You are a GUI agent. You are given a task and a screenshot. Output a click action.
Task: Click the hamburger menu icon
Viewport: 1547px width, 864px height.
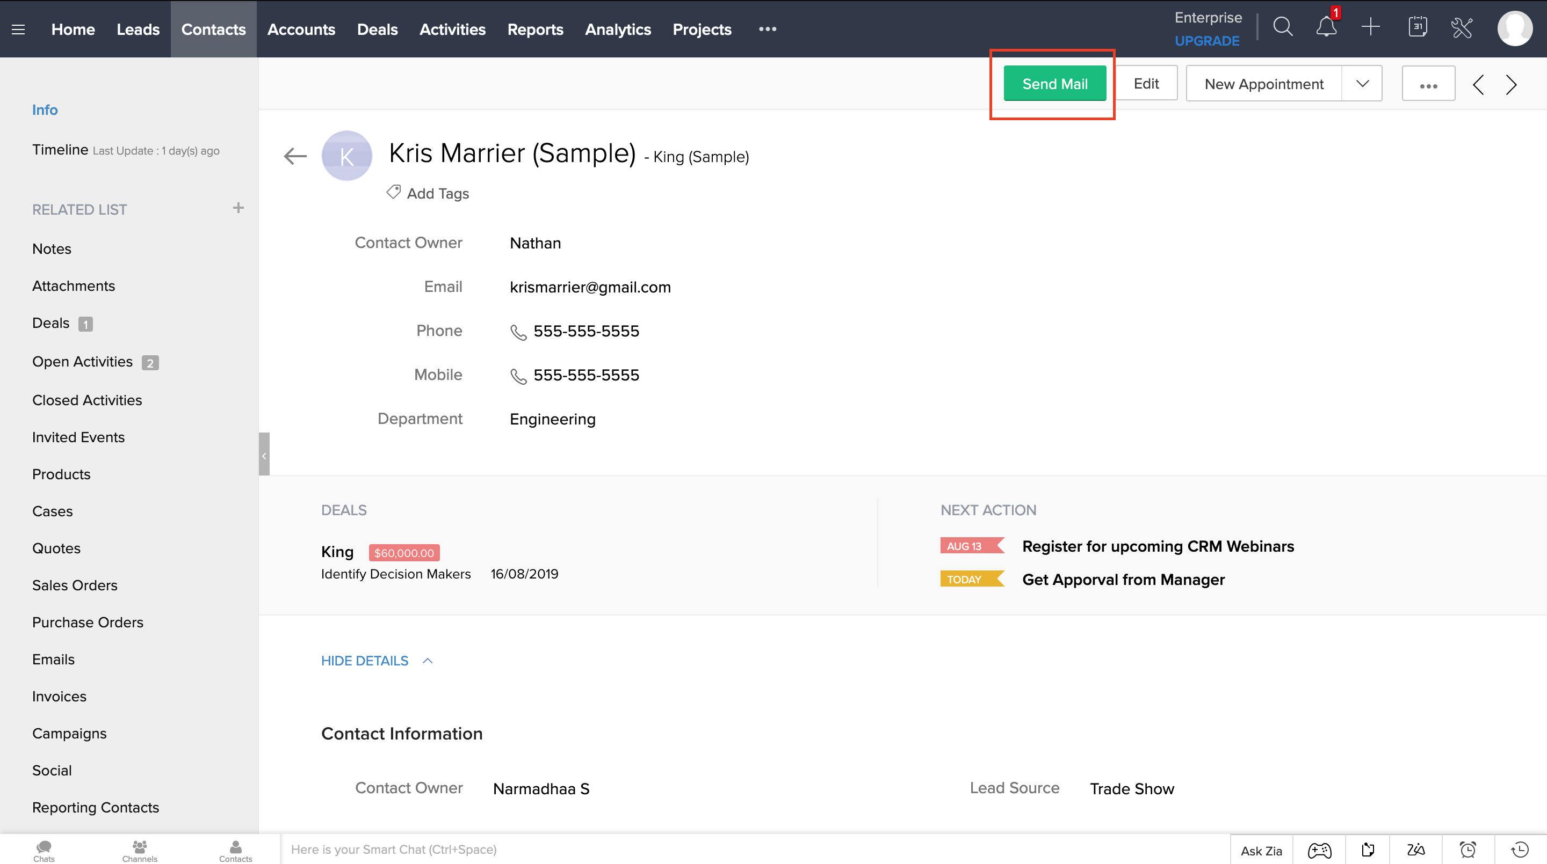pyautogui.click(x=18, y=30)
